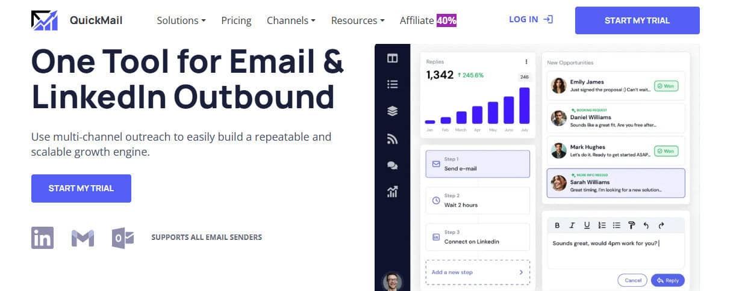Image resolution: width=745 pixels, height=291 pixels.
Task: Click the Gmail logo icon
Action: [x=83, y=238]
